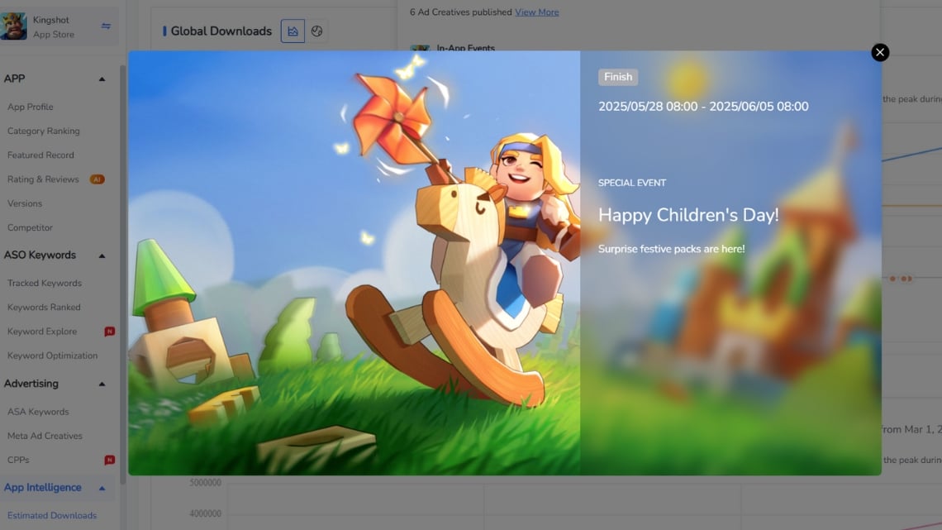Image resolution: width=942 pixels, height=530 pixels.
Task: Collapse the ASO Keywords section
Action: pyautogui.click(x=102, y=255)
